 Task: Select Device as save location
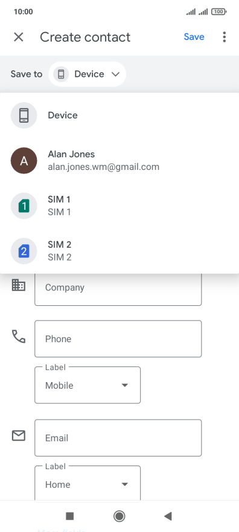click(x=119, y=115)
